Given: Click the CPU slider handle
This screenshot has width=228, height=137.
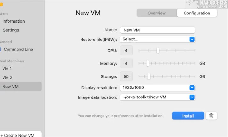Looking at the screenshot, I should (x=158, y=50).
